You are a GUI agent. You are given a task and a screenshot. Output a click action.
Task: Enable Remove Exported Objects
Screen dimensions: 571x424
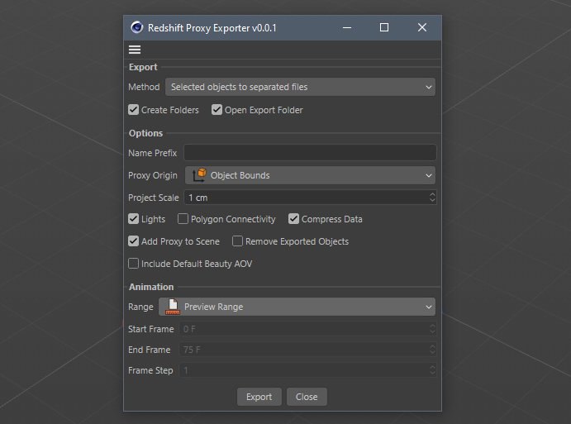(237, 241)
